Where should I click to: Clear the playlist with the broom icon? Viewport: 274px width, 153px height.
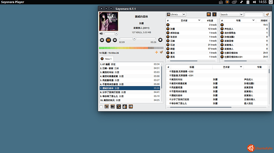pos(161,52)
